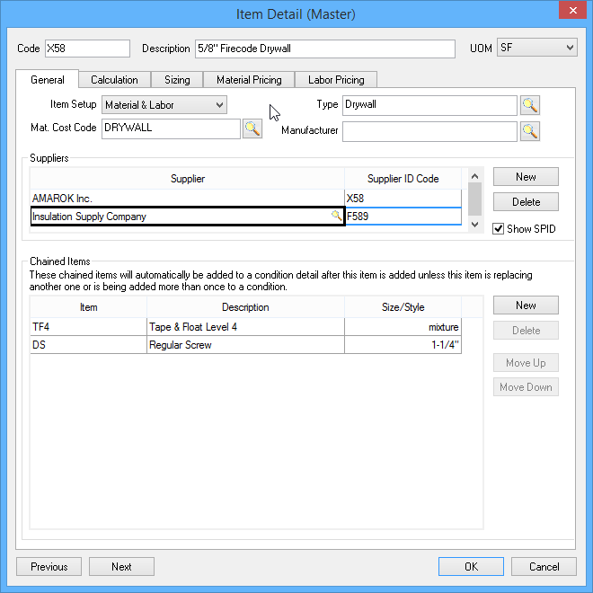
Task: Click the F589 Supplier ID Code cell
Action: 403,217
